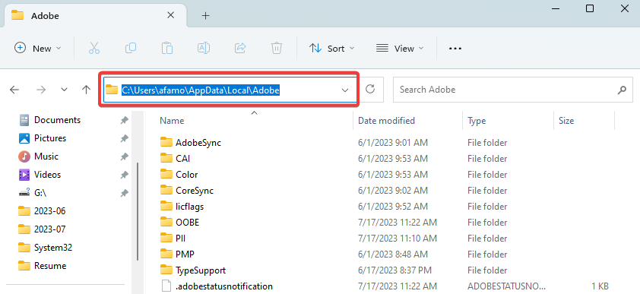
Task: Open Music in navigation pane
Action: click(x=46, y=156)
